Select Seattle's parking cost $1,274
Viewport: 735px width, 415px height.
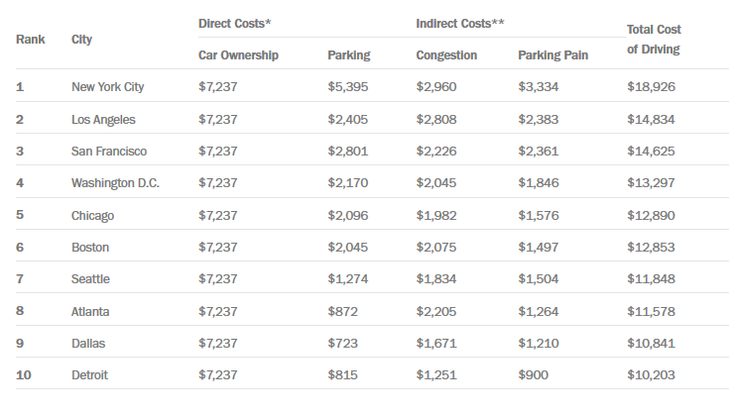[347, 279]
